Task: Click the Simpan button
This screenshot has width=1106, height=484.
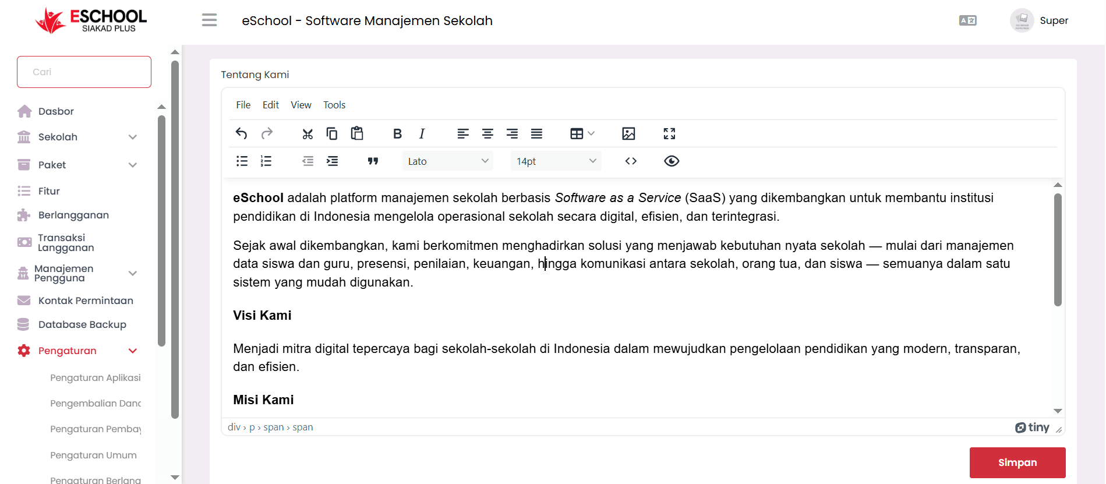Action: 1017,462
